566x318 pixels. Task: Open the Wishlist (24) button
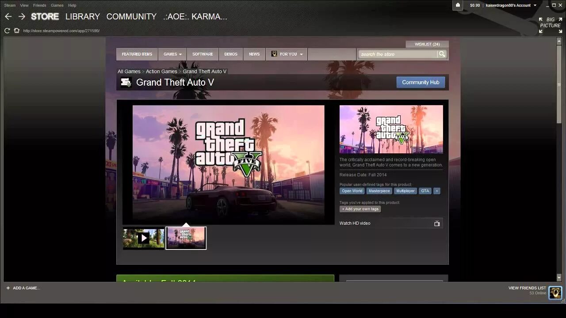point(427,44)
